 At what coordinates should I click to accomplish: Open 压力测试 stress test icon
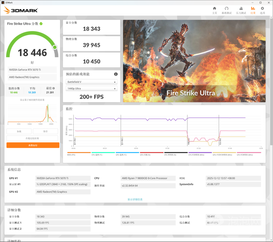click(240, 10)
